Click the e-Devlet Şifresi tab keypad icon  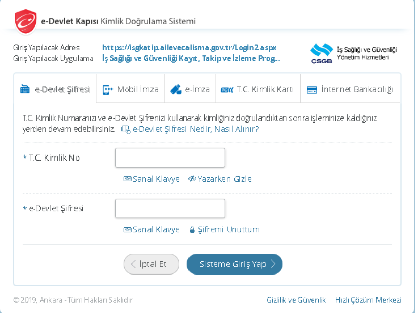pyautogui.click(x=25, y=89)
